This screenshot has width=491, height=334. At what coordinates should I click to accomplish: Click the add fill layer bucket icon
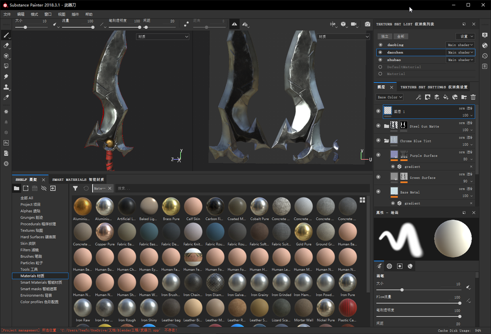(445, 97)
